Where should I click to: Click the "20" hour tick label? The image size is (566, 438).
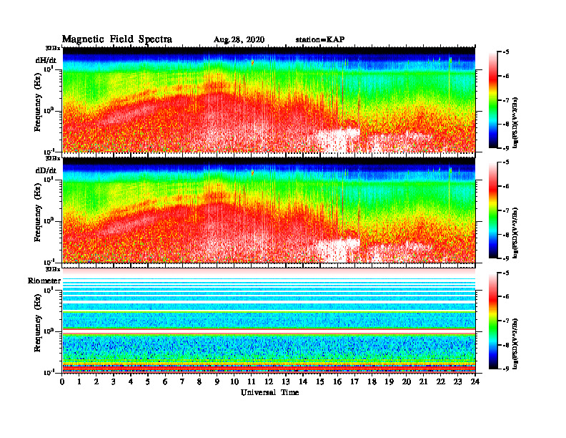[x=407, y=381]
